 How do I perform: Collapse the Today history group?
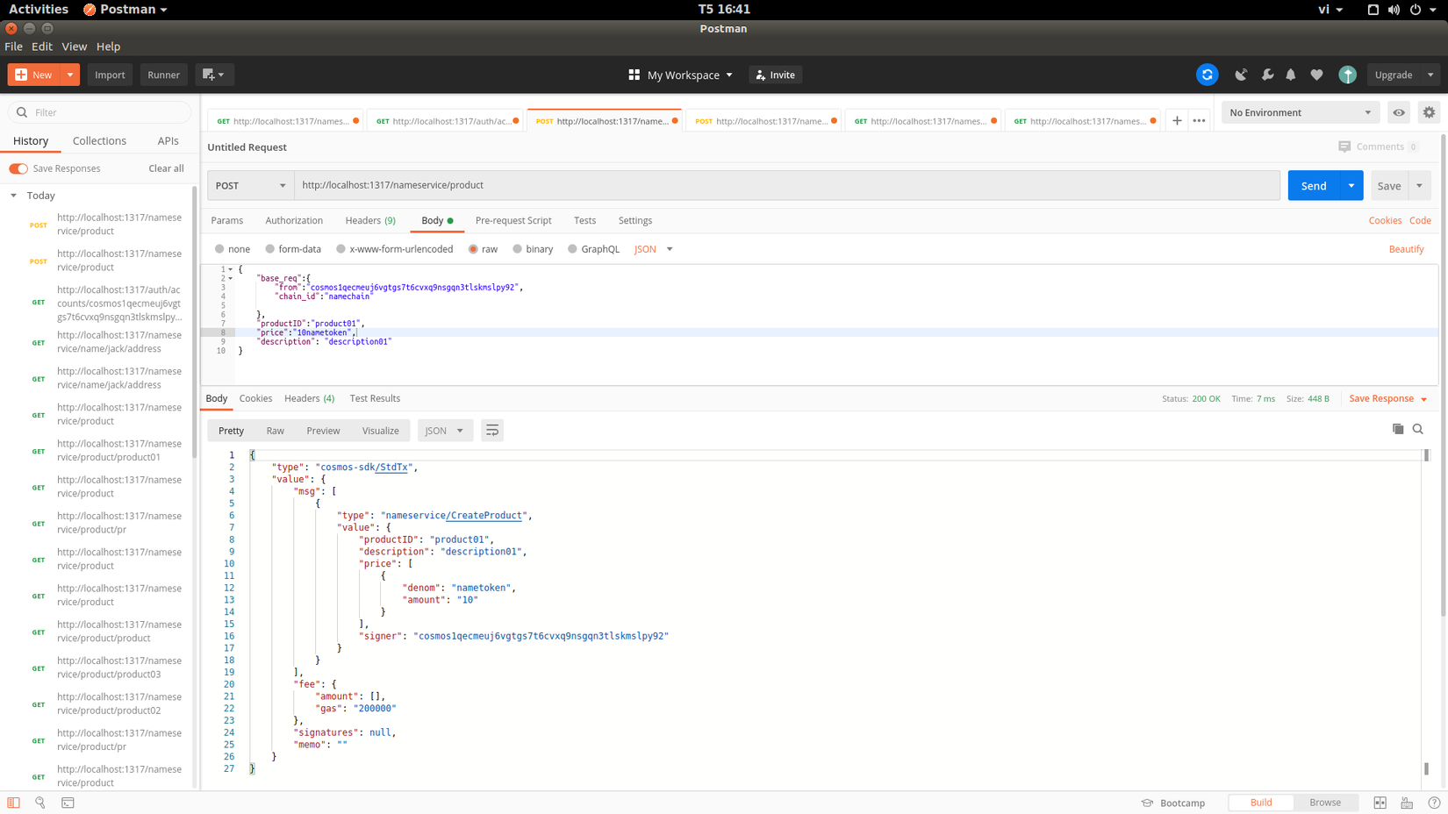click(x=14, y=196)
